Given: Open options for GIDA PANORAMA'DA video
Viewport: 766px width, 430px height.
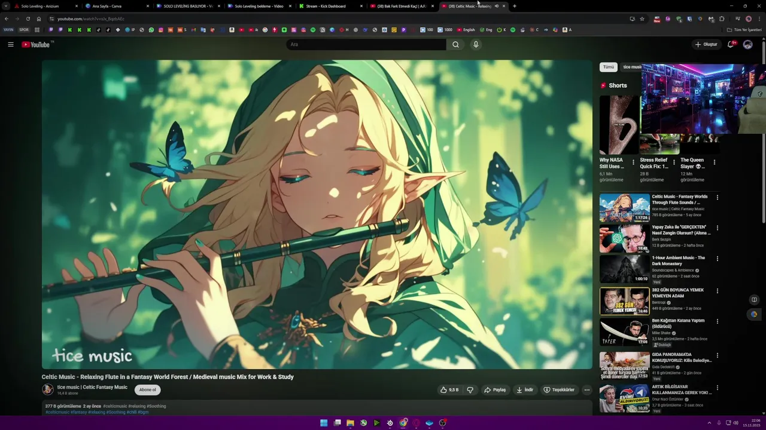Looking at the screenshot, I should tap(718, 356).
